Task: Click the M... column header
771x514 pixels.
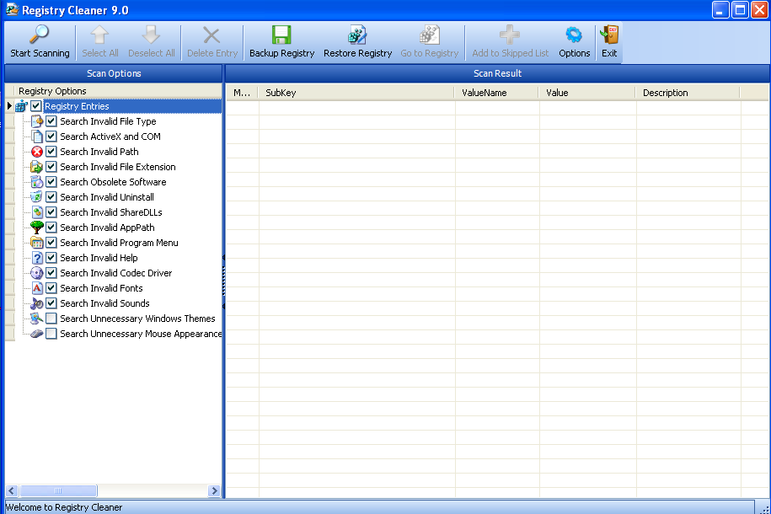Action: 242,93
